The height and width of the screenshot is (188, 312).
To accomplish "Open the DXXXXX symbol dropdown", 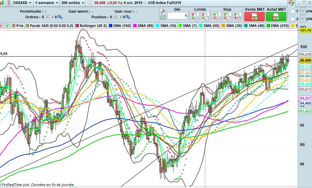I will (22, 3).
